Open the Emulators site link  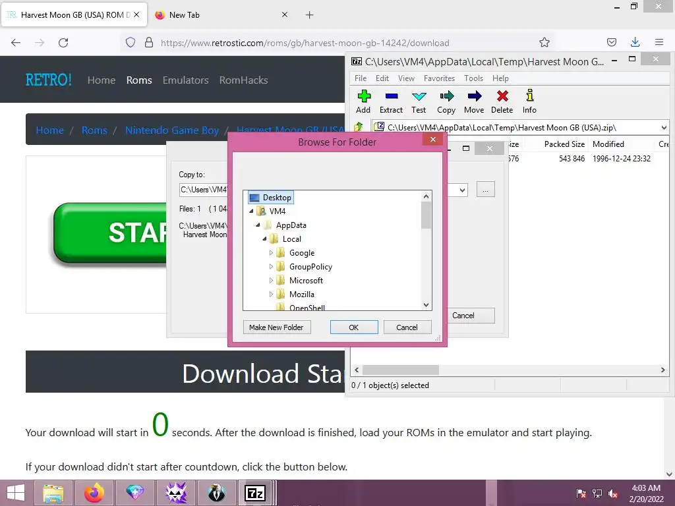[185, 80]
